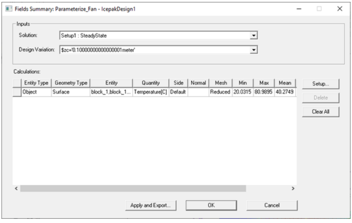
Task: Click the Default side cell
Action: click(x=178, y=92)
